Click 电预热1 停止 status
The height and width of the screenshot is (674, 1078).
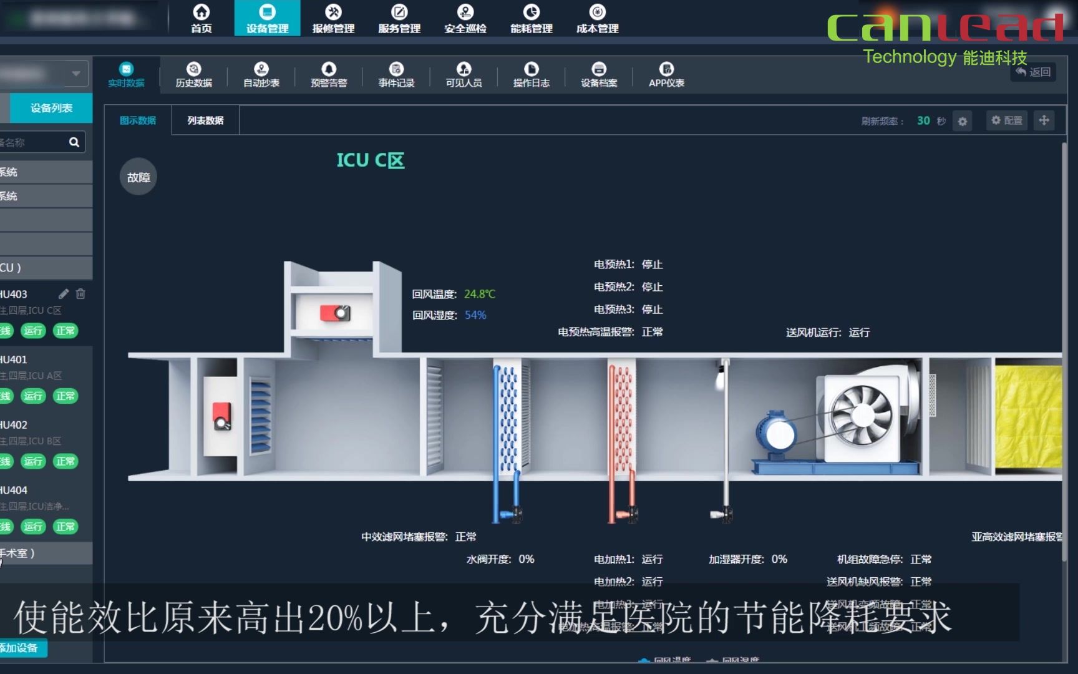(628, 265)
